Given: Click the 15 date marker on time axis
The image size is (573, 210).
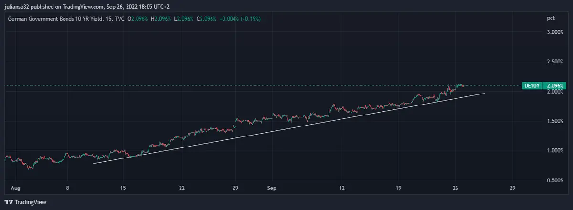Looking at the screenshot, I should (x=123, y=189).
